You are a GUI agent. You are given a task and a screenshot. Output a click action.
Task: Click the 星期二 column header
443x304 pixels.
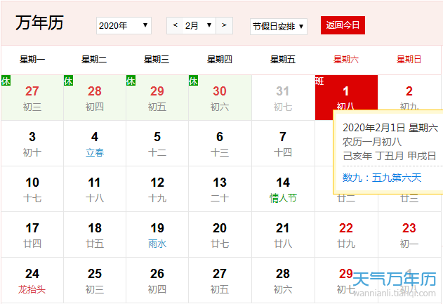pyautogui.click(x=94, y=60)
